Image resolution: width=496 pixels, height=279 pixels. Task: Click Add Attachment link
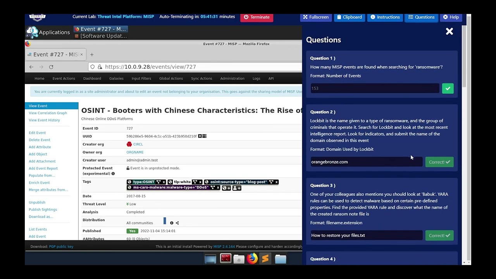tap(42, 161)
